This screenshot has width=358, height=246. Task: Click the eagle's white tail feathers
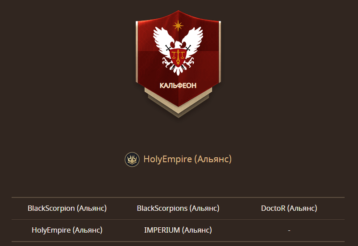tap(178, 70)
